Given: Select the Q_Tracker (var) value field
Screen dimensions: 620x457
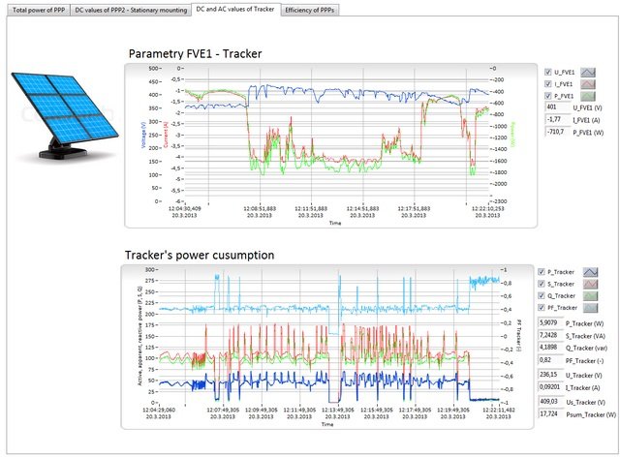Looking at the screenshot, I should (x=549, y=347).
